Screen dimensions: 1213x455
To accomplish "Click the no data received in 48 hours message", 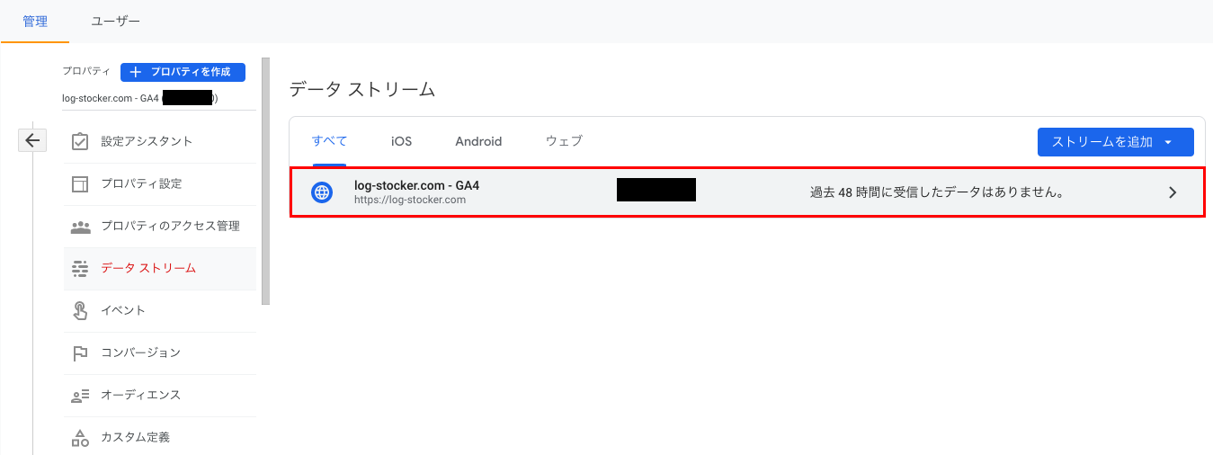I will pyautogui.click(x=938, y=192).
